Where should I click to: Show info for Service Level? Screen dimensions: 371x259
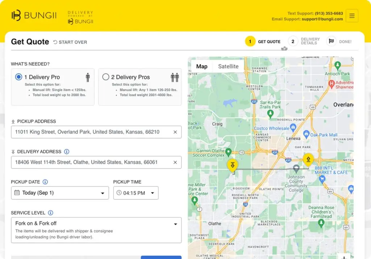click(x=50, y=213)
